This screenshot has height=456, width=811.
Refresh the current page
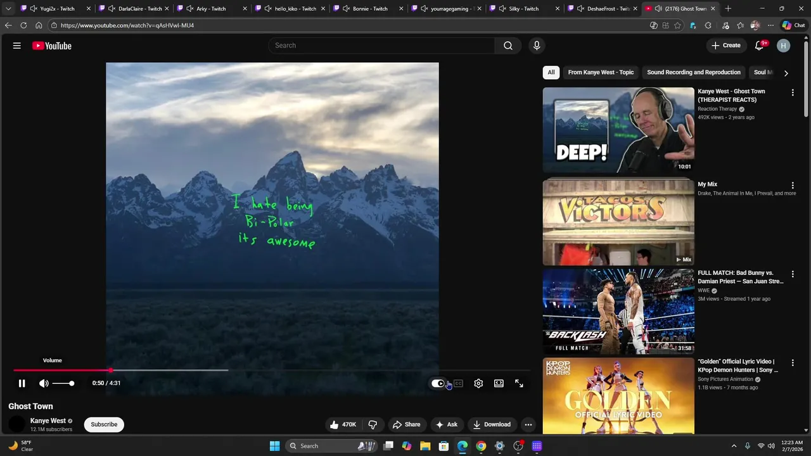coord(23,25)
